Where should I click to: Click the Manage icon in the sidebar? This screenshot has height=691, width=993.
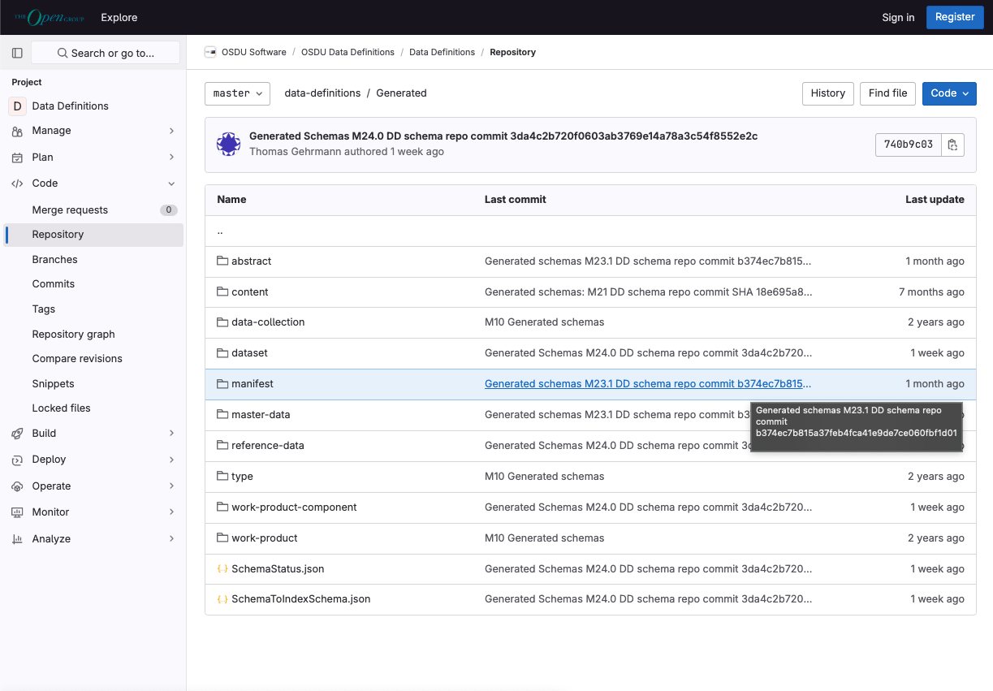point(17,131)
